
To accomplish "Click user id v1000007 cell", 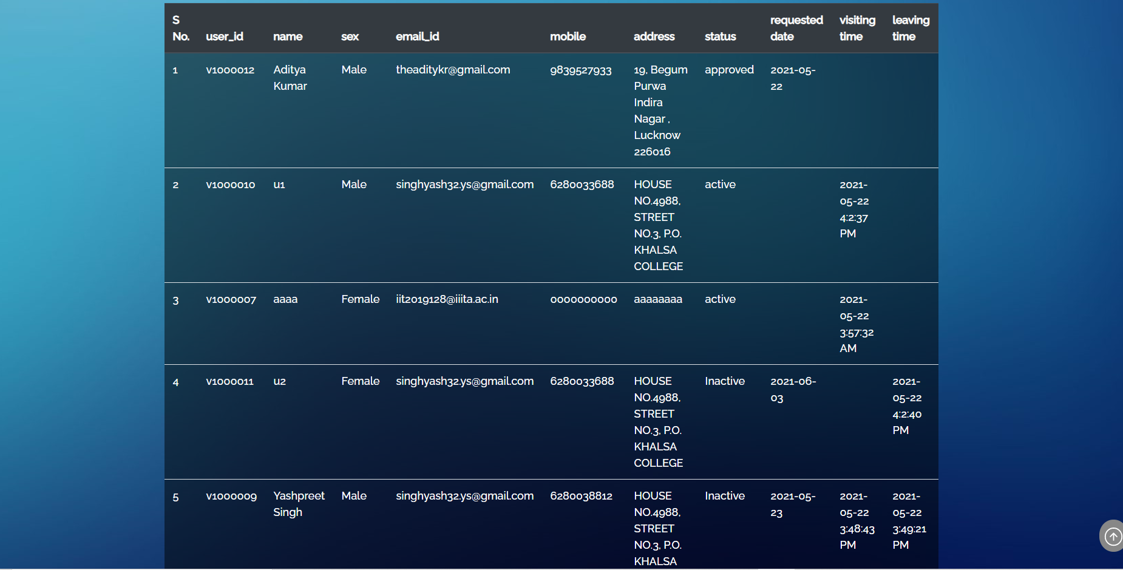I will click(231, 299).
